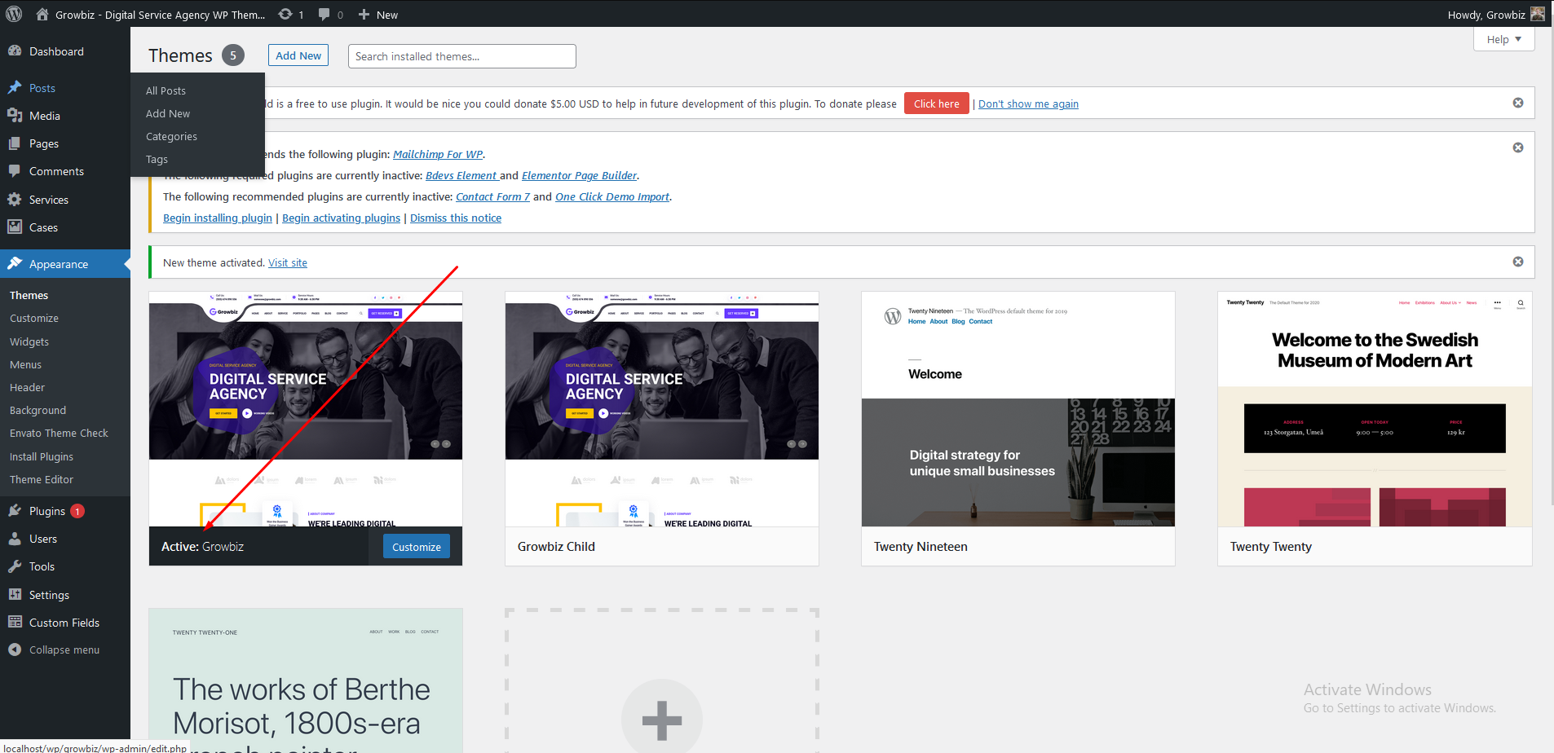Open Envato Theme Check submenu item
The width and height of the screenshot is (1554, 753).
pyautogui.click(x=59, y=433)
